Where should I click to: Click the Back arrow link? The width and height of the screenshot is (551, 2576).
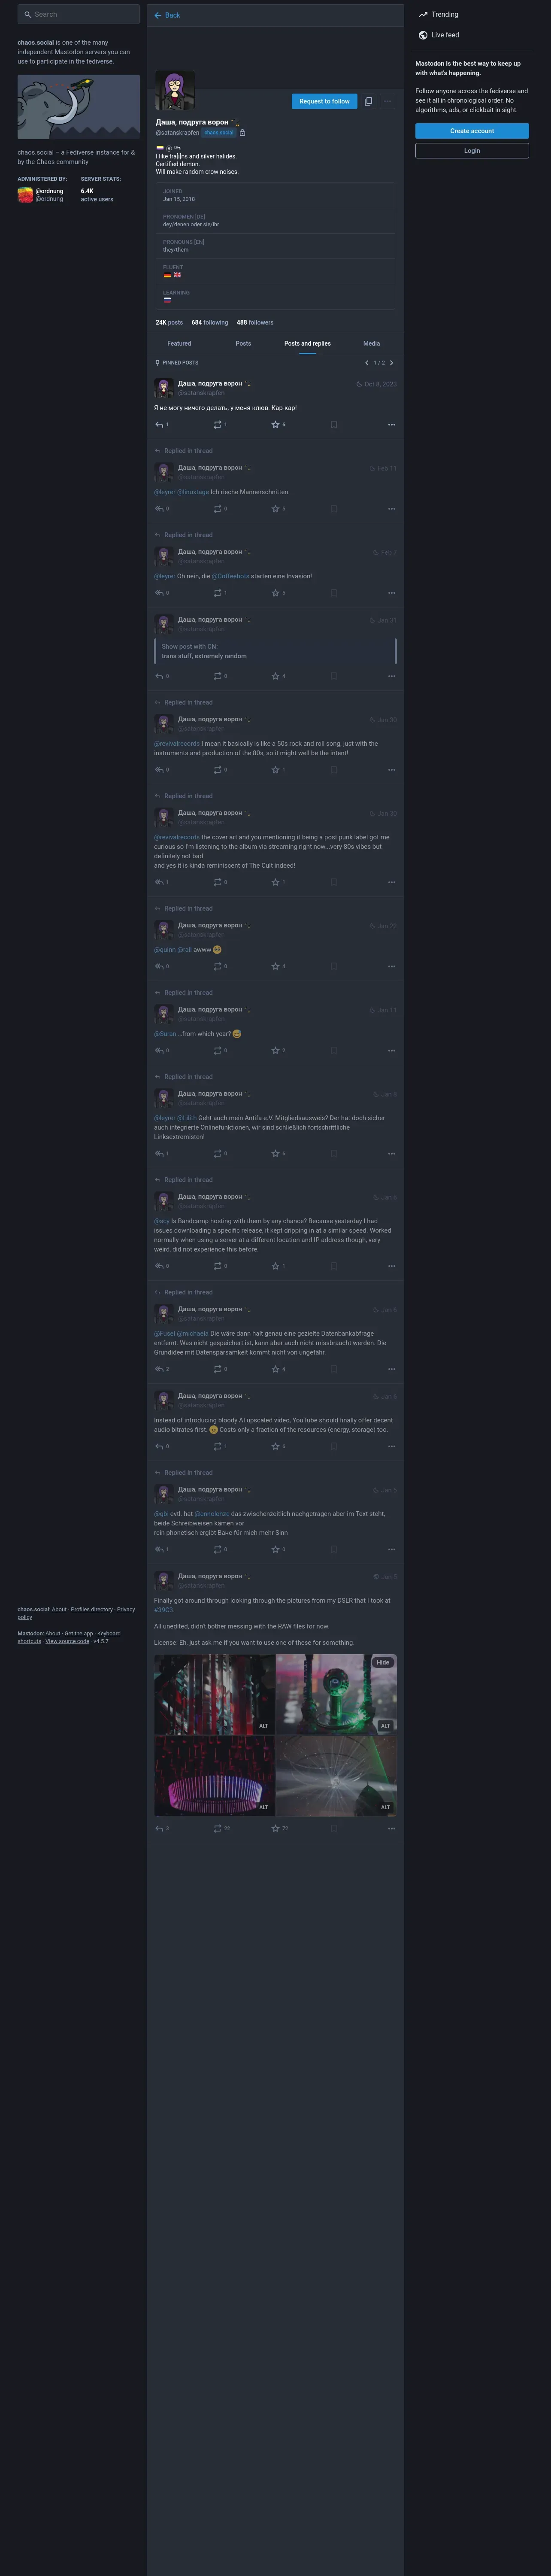(167, 15)
